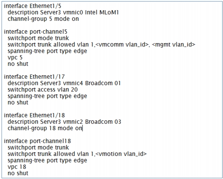
Task: Click spanning-tree line under Ethernet1/17
Action: (47, 96)
